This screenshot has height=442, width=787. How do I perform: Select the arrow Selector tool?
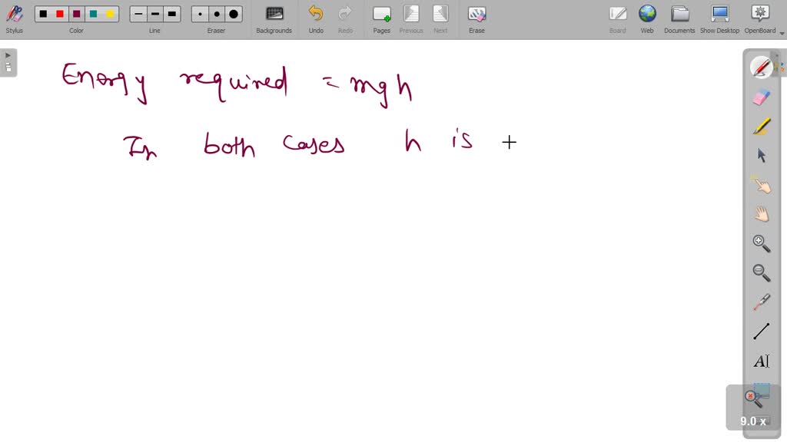pyautogui.click(x=761, y=156)
